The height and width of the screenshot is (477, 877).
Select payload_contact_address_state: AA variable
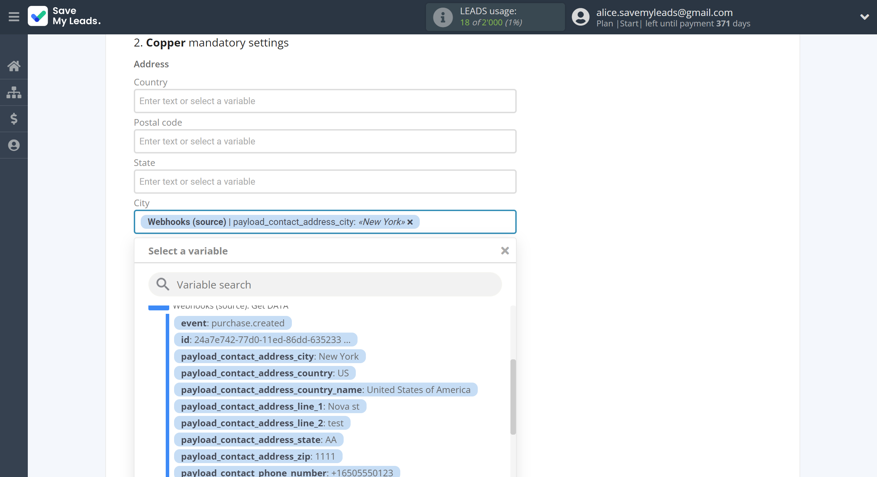[259, 440]
